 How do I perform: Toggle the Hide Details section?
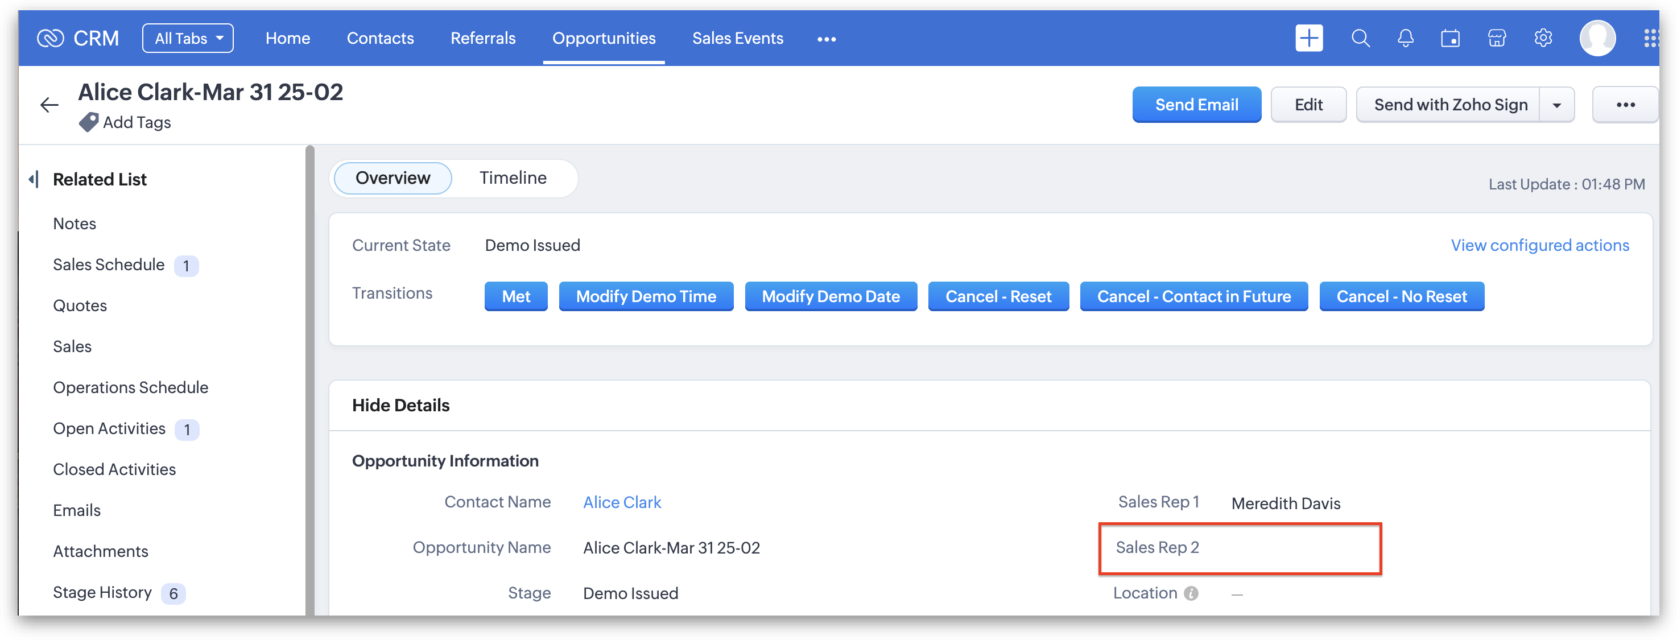400,405
